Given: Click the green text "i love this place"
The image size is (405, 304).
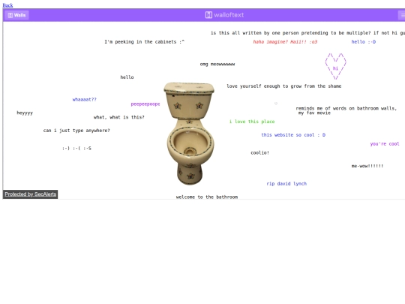Looking at the screenshot, I should (252, 122).
